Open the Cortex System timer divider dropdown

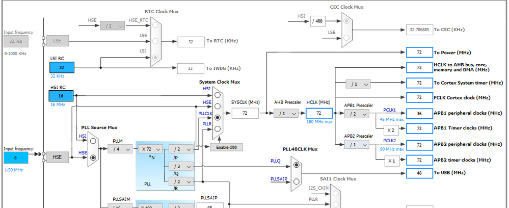[358, 84]
